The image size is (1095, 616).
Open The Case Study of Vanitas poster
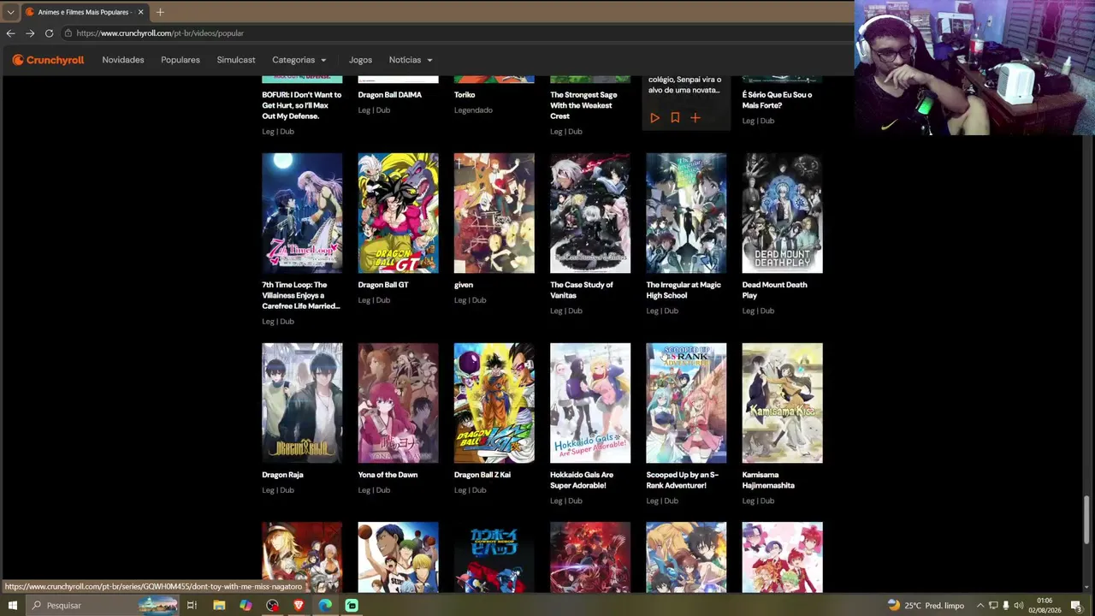coord(590,213)
